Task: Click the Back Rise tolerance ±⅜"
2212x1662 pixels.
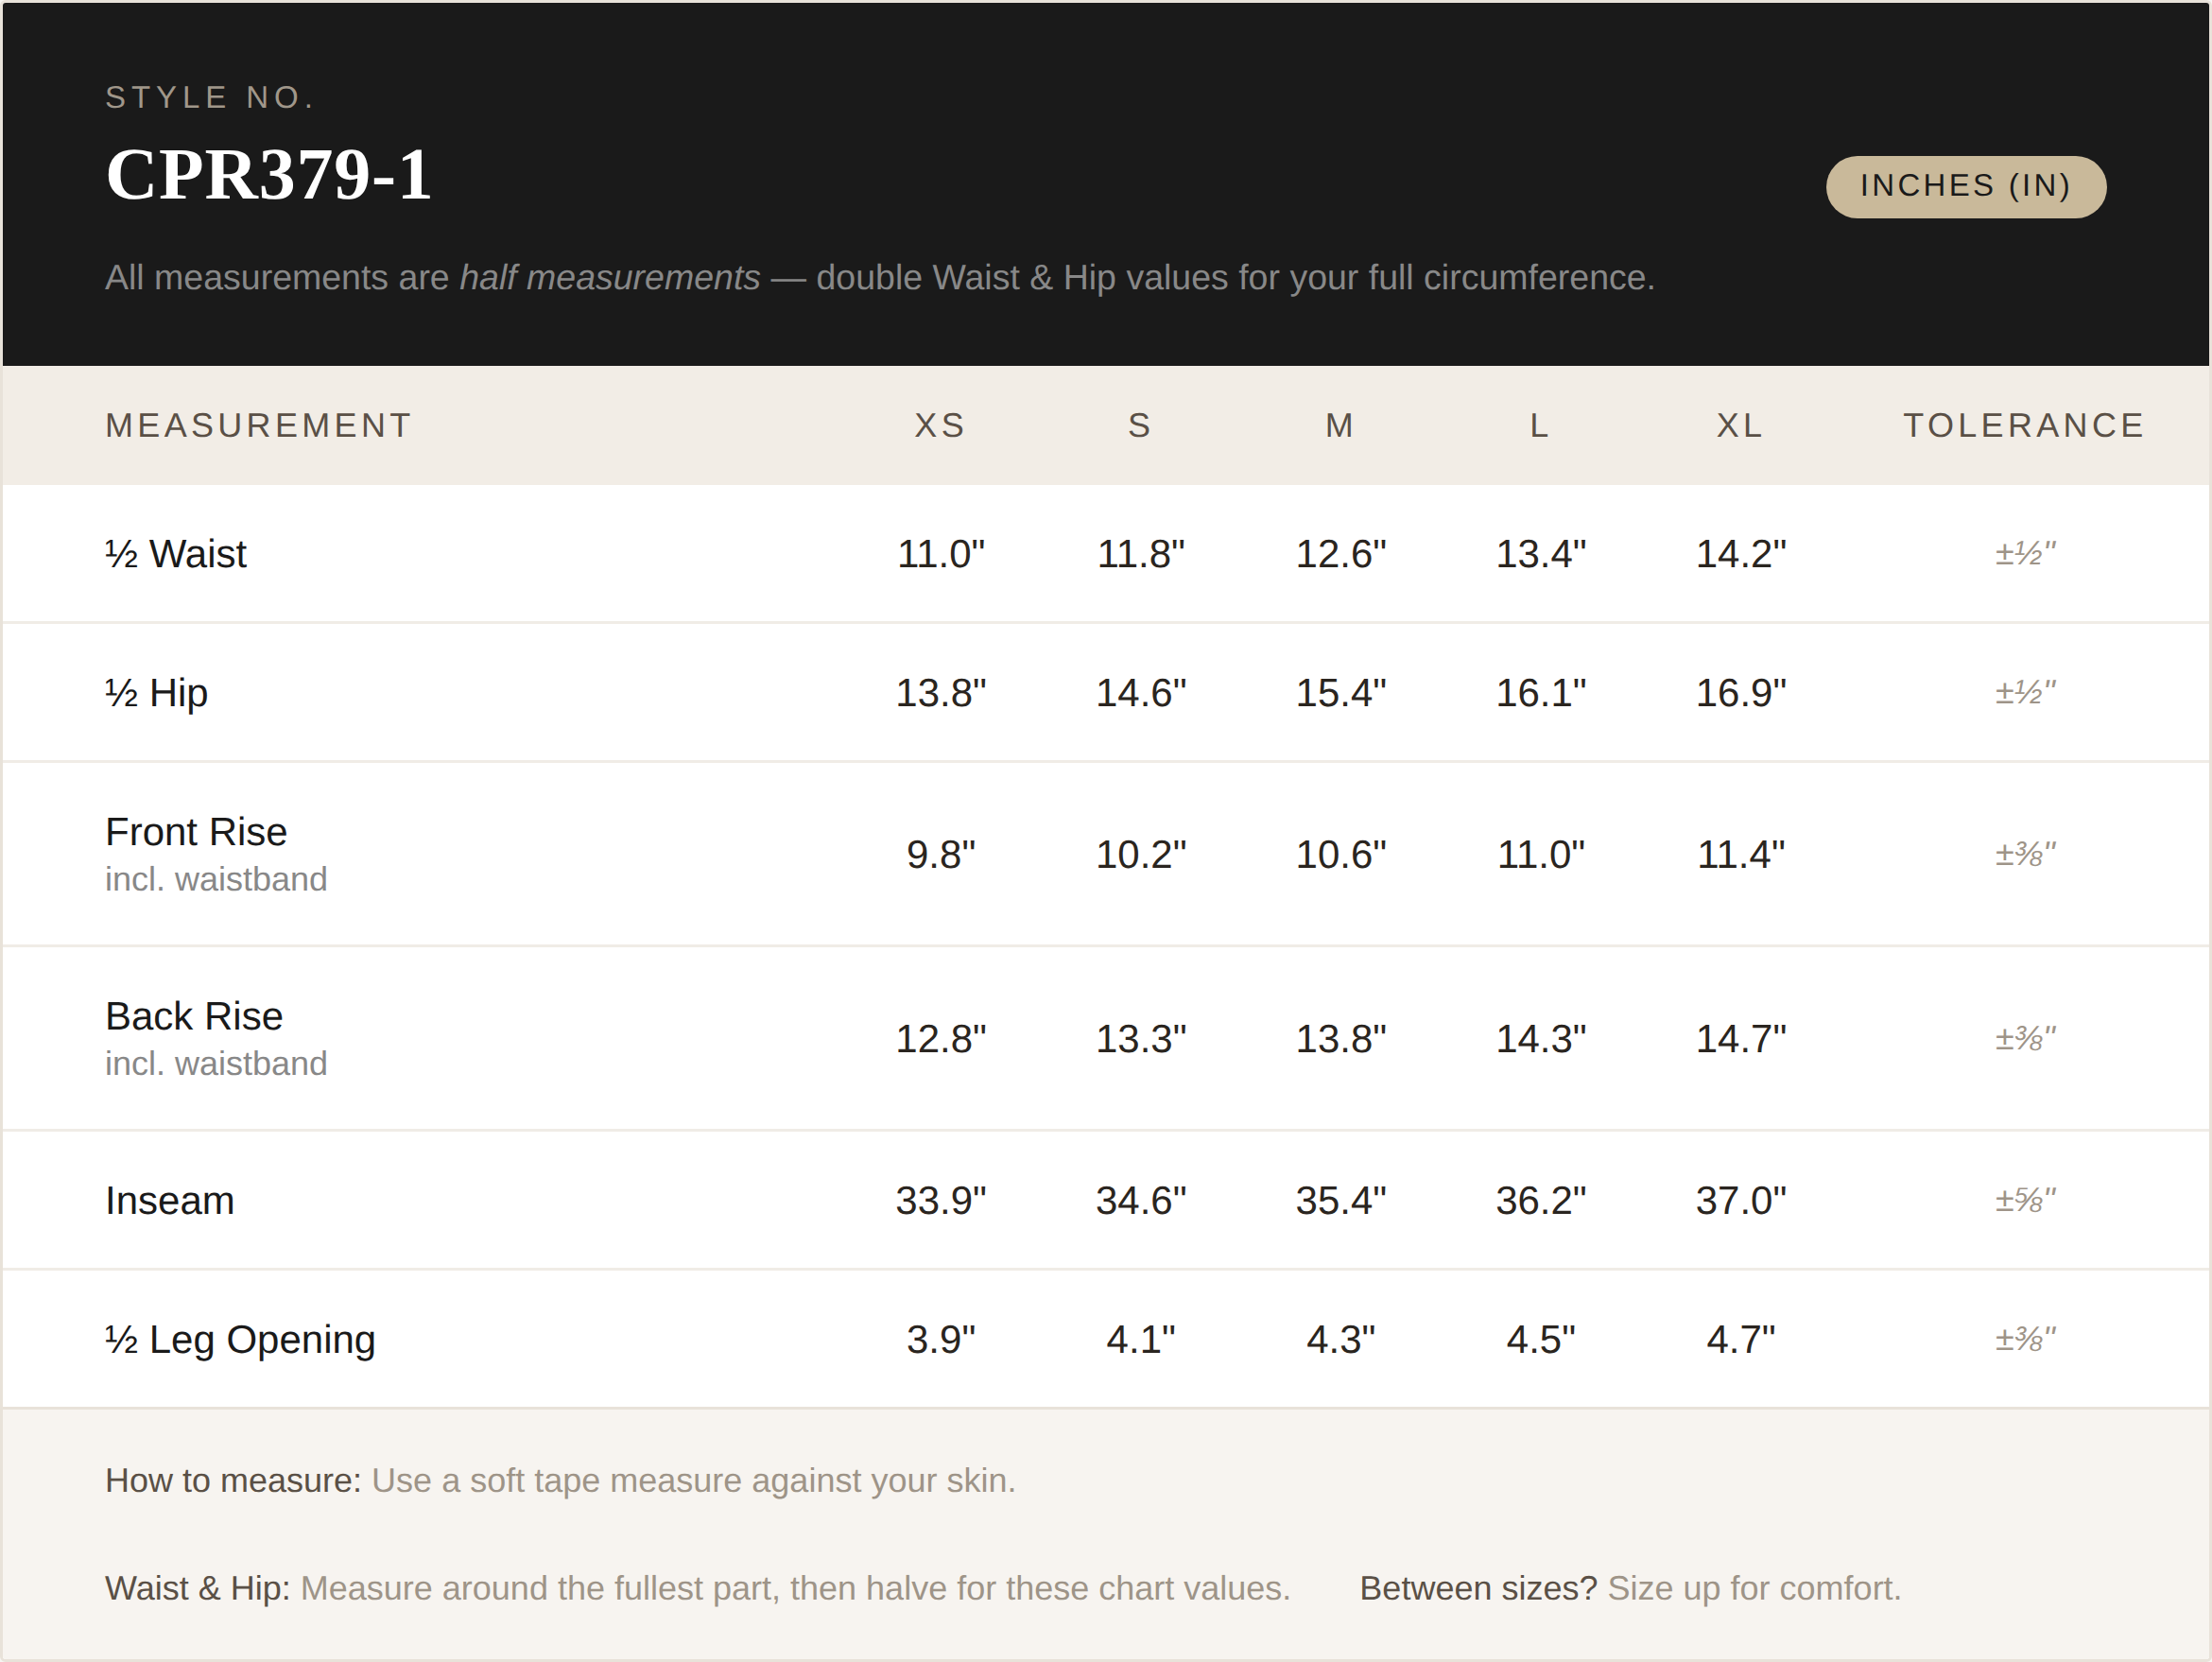Action: pos(2025,1039)
